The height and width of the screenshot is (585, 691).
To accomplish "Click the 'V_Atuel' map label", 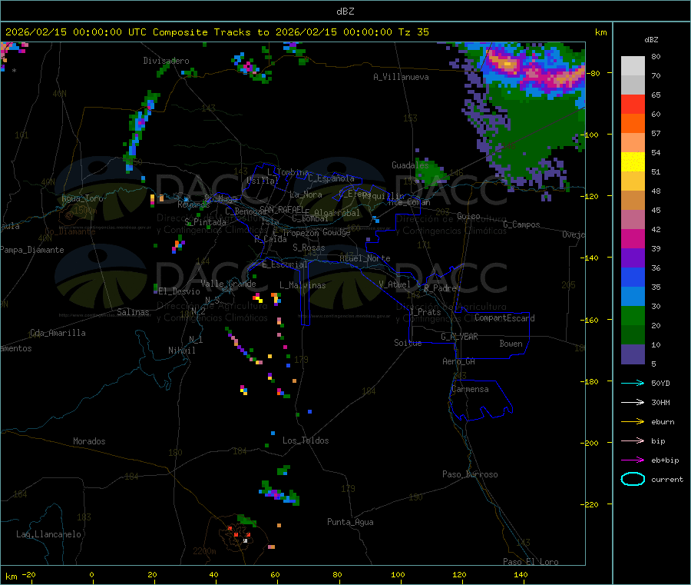I will 395,284.
